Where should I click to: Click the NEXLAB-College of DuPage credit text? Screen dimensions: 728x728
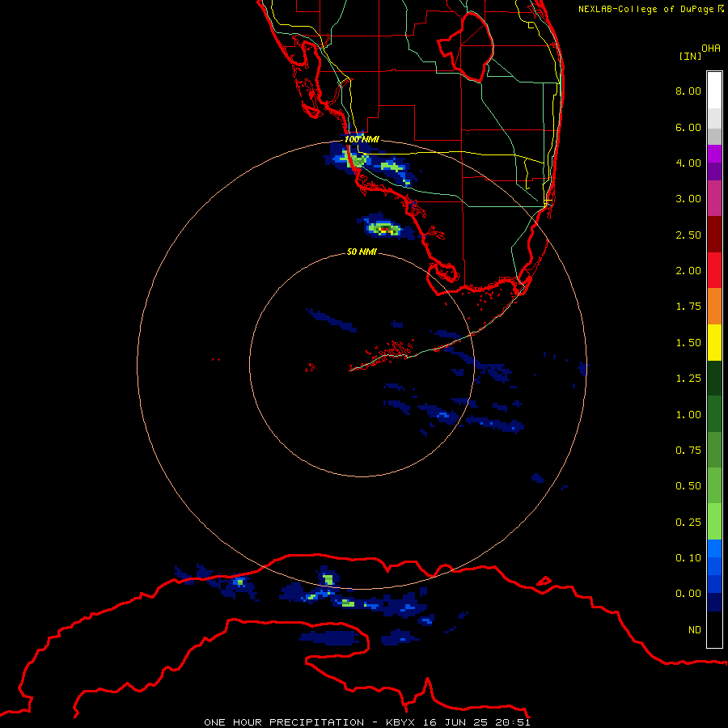[x=645, y=9]
